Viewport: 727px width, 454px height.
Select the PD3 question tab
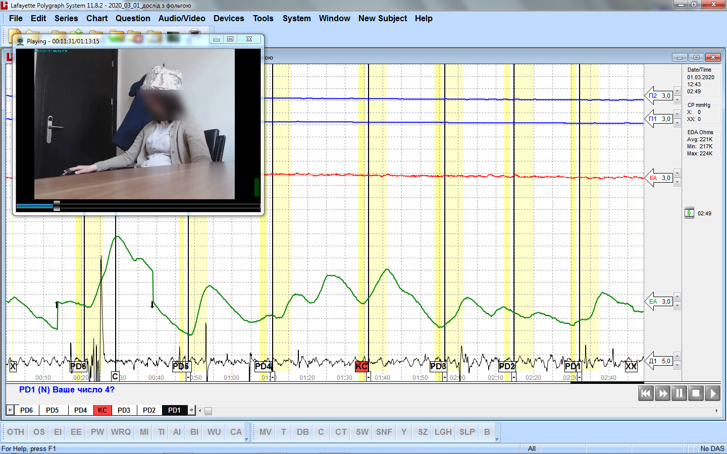[124, 410]
